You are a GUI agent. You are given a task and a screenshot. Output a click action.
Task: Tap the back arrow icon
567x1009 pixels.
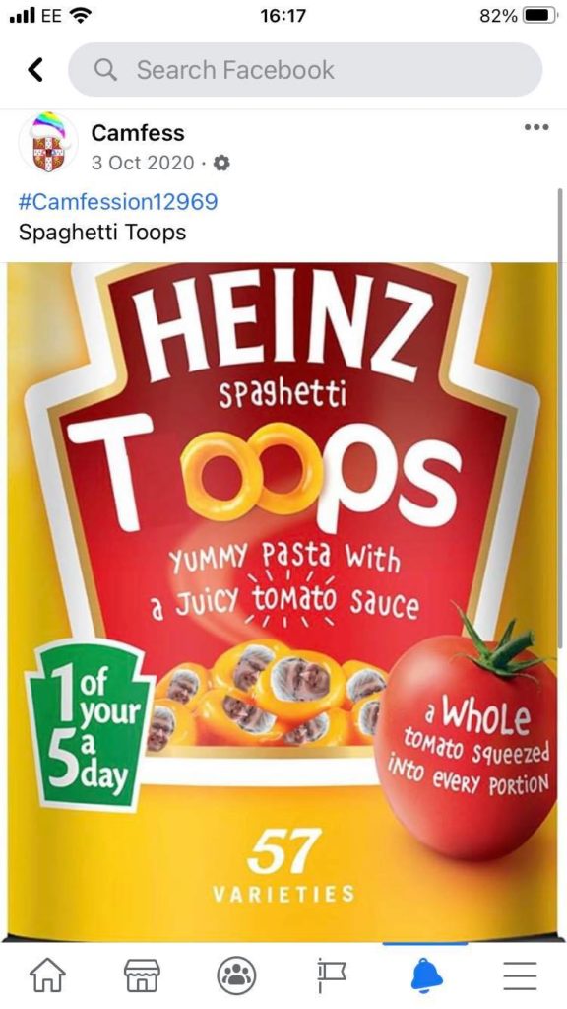pos(35,70)
